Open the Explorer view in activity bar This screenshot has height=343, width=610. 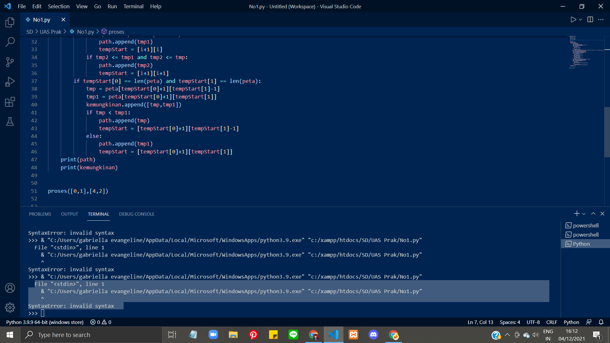10,22
